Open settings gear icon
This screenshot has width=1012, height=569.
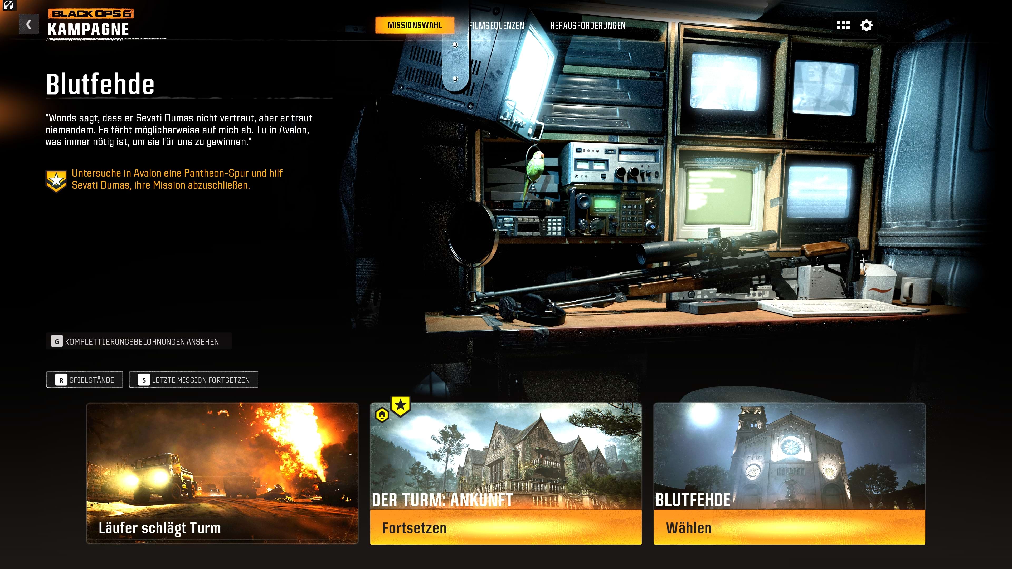[866, 26]
